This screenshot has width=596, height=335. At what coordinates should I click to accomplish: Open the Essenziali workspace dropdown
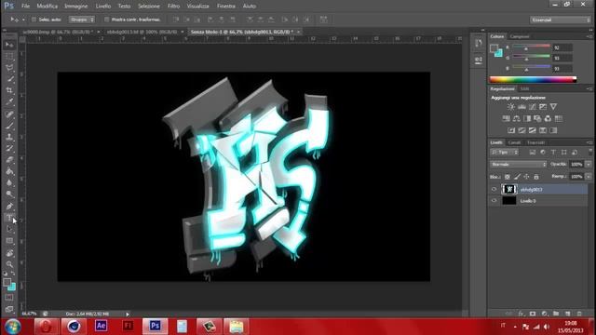click(x=561, y=20)
